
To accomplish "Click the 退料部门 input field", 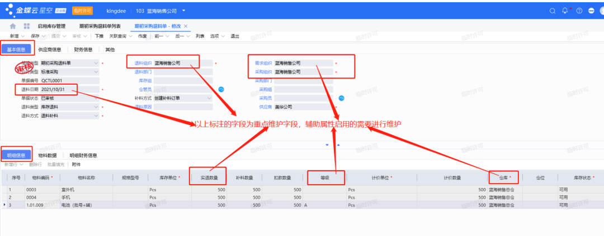I will pyautogui.click(x=183, y=71).
